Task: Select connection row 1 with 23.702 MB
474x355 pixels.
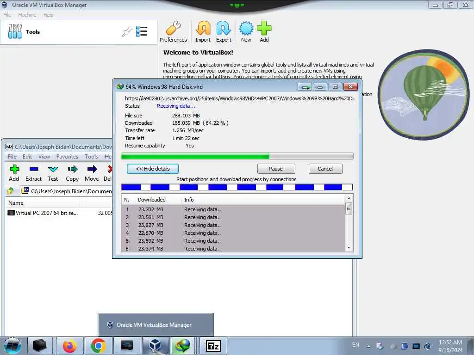Action: tap(233, 209)
